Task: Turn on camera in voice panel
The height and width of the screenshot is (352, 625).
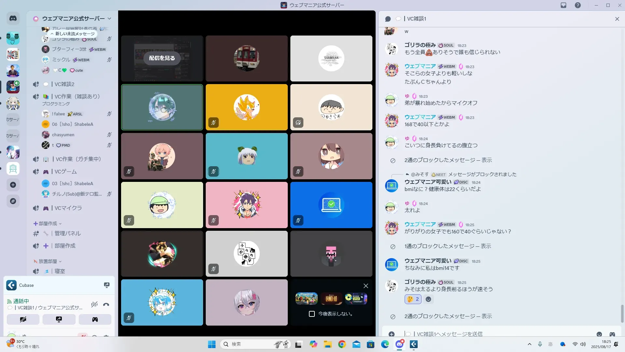Action: pyautogui.click(x=23, y=319)
